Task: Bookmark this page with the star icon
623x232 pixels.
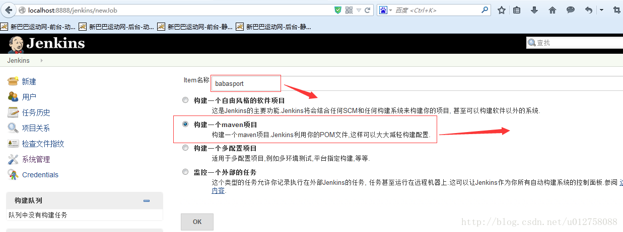Action: pos(502,10)
